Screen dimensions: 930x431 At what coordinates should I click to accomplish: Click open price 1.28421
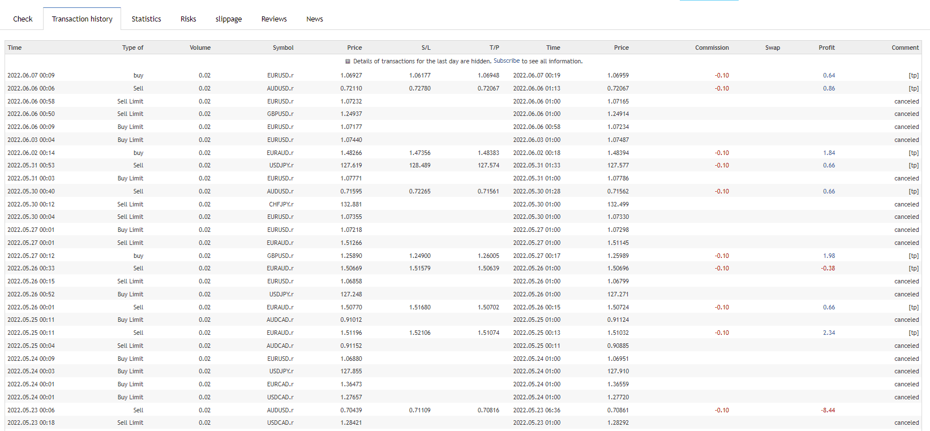351,423
